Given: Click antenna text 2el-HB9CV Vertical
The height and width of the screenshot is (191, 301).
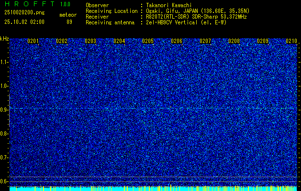Looking at the screenshot, I should [x=172, y=22].
